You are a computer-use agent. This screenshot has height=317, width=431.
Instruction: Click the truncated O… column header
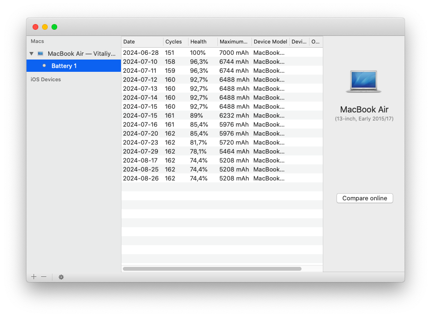[316, 42]
